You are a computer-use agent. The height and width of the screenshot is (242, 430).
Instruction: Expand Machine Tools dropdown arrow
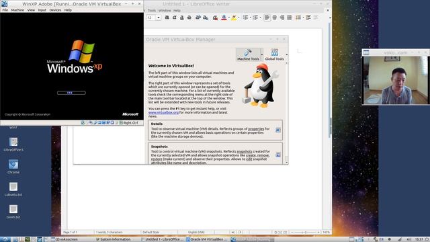262,54
